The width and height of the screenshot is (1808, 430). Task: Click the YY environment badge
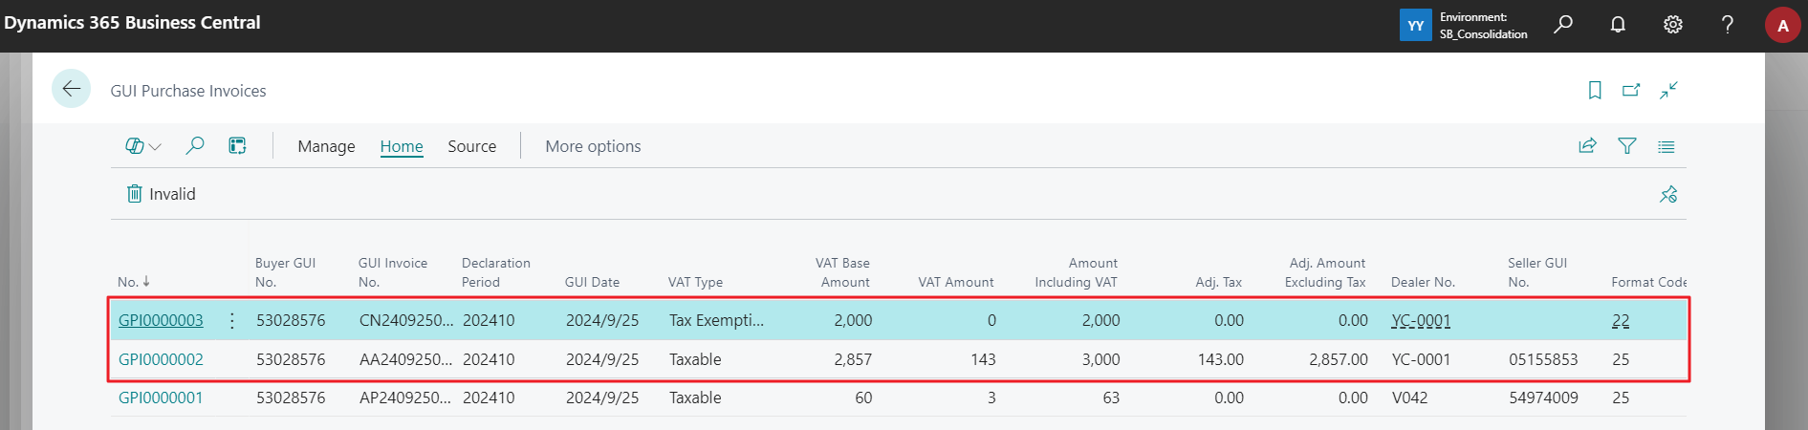pyautogui.click(x=1415, y=26)
